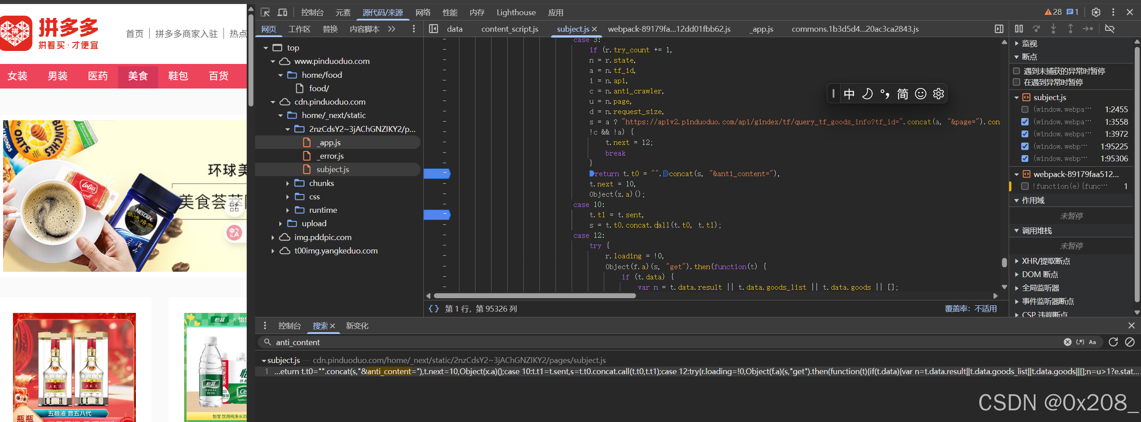The image size is (1141, 422).
Task: Hide the debugger sidebar icon
Action: point(999,29)
